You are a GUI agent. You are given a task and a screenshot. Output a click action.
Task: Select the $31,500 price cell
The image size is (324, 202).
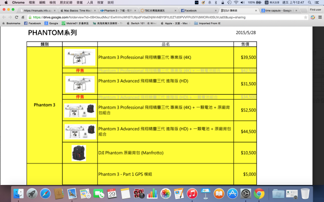click(x=245, y=83)
